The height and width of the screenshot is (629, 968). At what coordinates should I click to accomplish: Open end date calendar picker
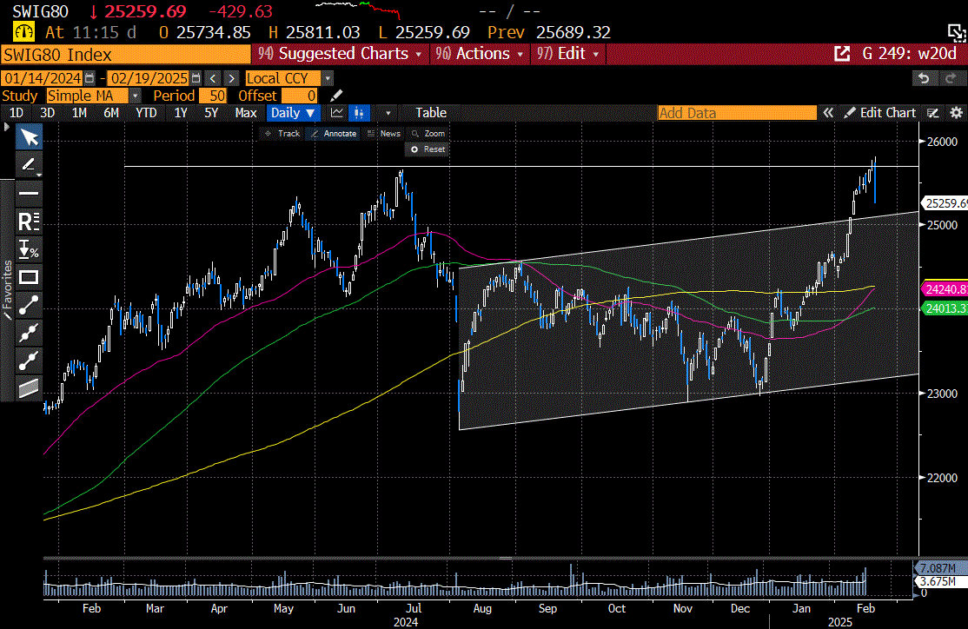[x=196, y=78]
